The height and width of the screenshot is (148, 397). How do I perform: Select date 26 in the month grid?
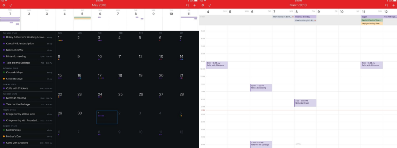point(141,94)
